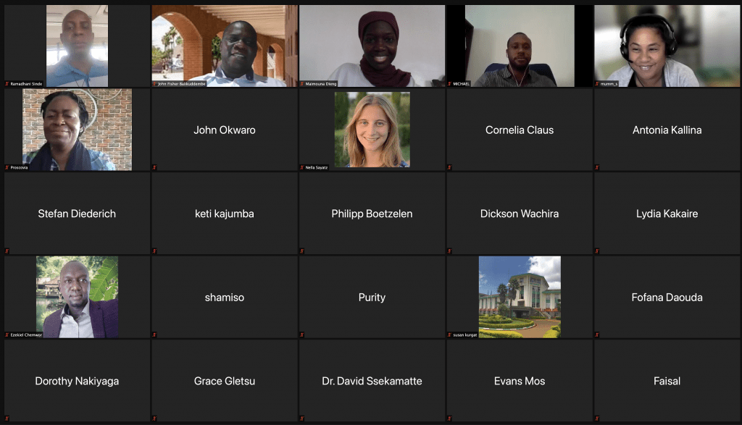Select the Dorothy Nakiyaga participant tile
Image resolution: width=742 pixels, height=425 pixels.
(x=77, y=381)
